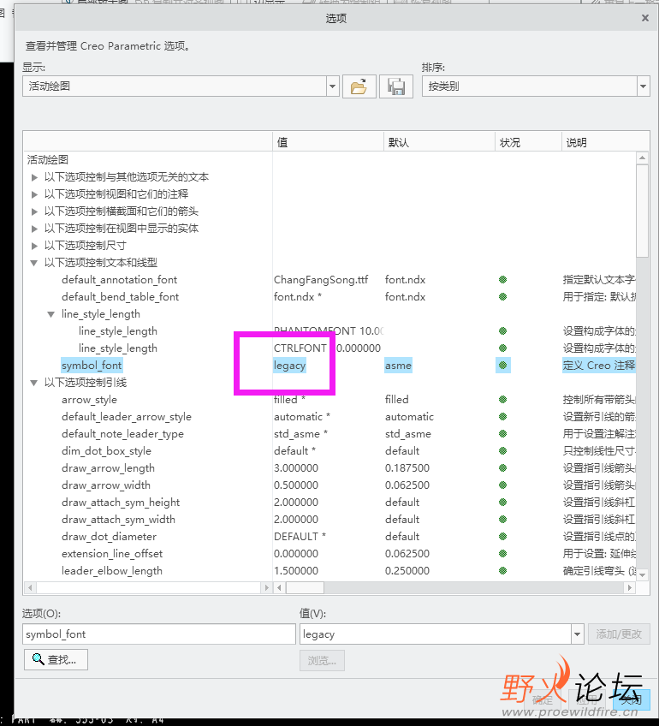659x726 pixels.
Task: Click the 3.000000 value of draw_arrow_length
Action: coord(296,468)
